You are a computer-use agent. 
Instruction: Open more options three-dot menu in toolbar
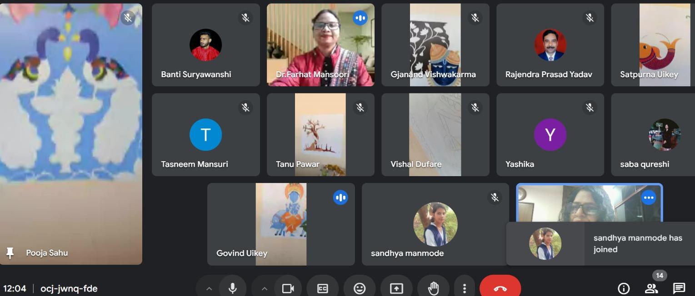click(x=464, y=288)
